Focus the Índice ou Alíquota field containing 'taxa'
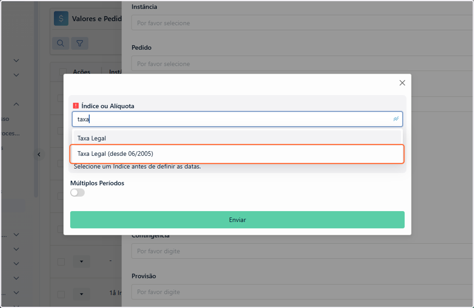Screen dimensions: 474x308 [237, 119]
